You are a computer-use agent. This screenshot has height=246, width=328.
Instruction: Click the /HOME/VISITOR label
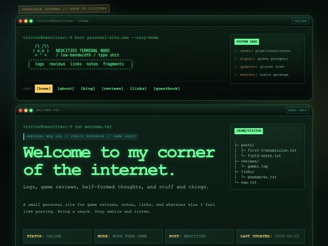(248, 131)
